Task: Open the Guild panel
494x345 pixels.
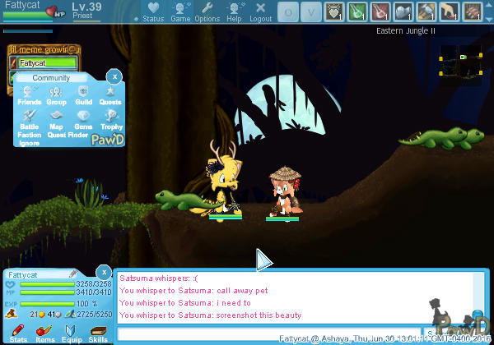Action: [83, 96]
